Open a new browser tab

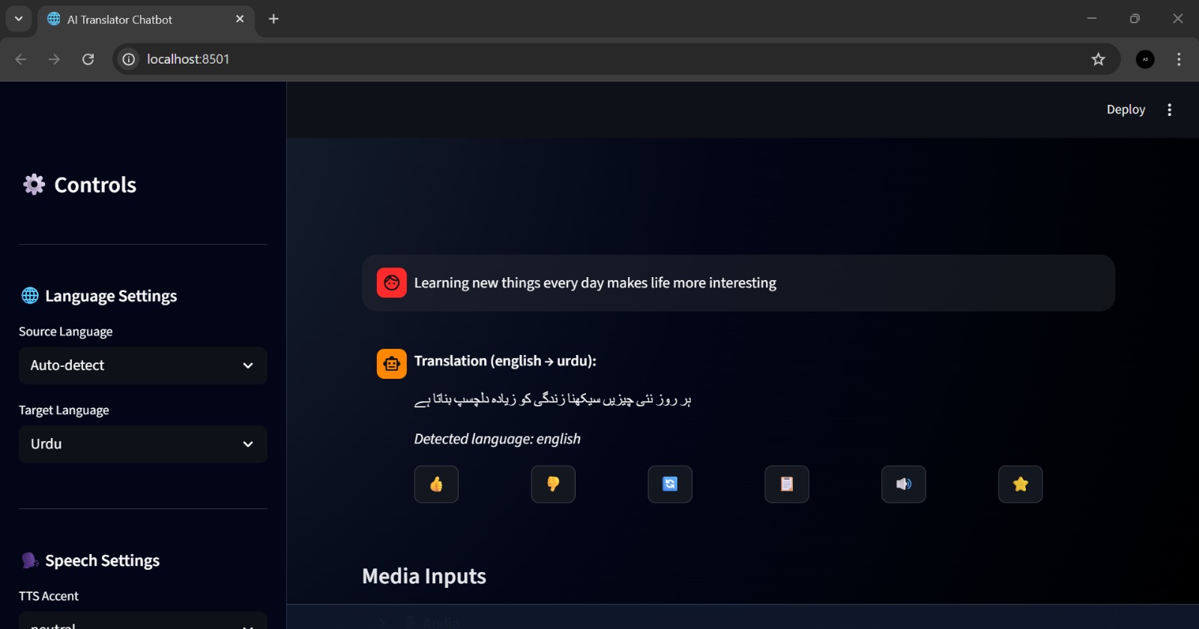[274, 19]
